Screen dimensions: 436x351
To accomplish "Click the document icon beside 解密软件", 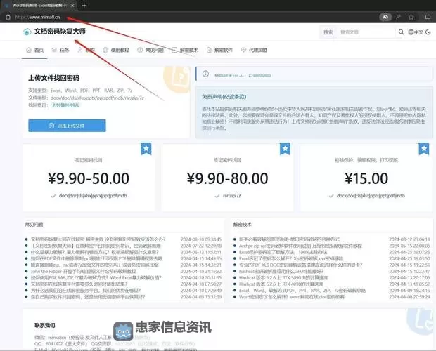I will 209,50.
